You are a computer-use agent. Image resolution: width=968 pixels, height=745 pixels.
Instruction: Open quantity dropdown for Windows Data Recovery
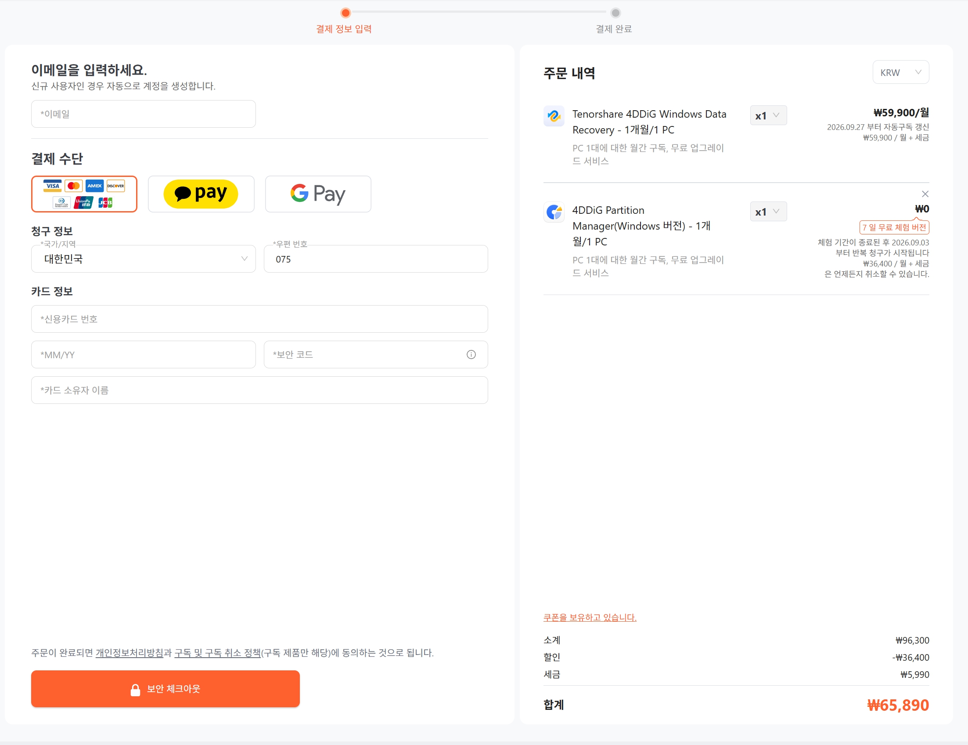[769, 115]
